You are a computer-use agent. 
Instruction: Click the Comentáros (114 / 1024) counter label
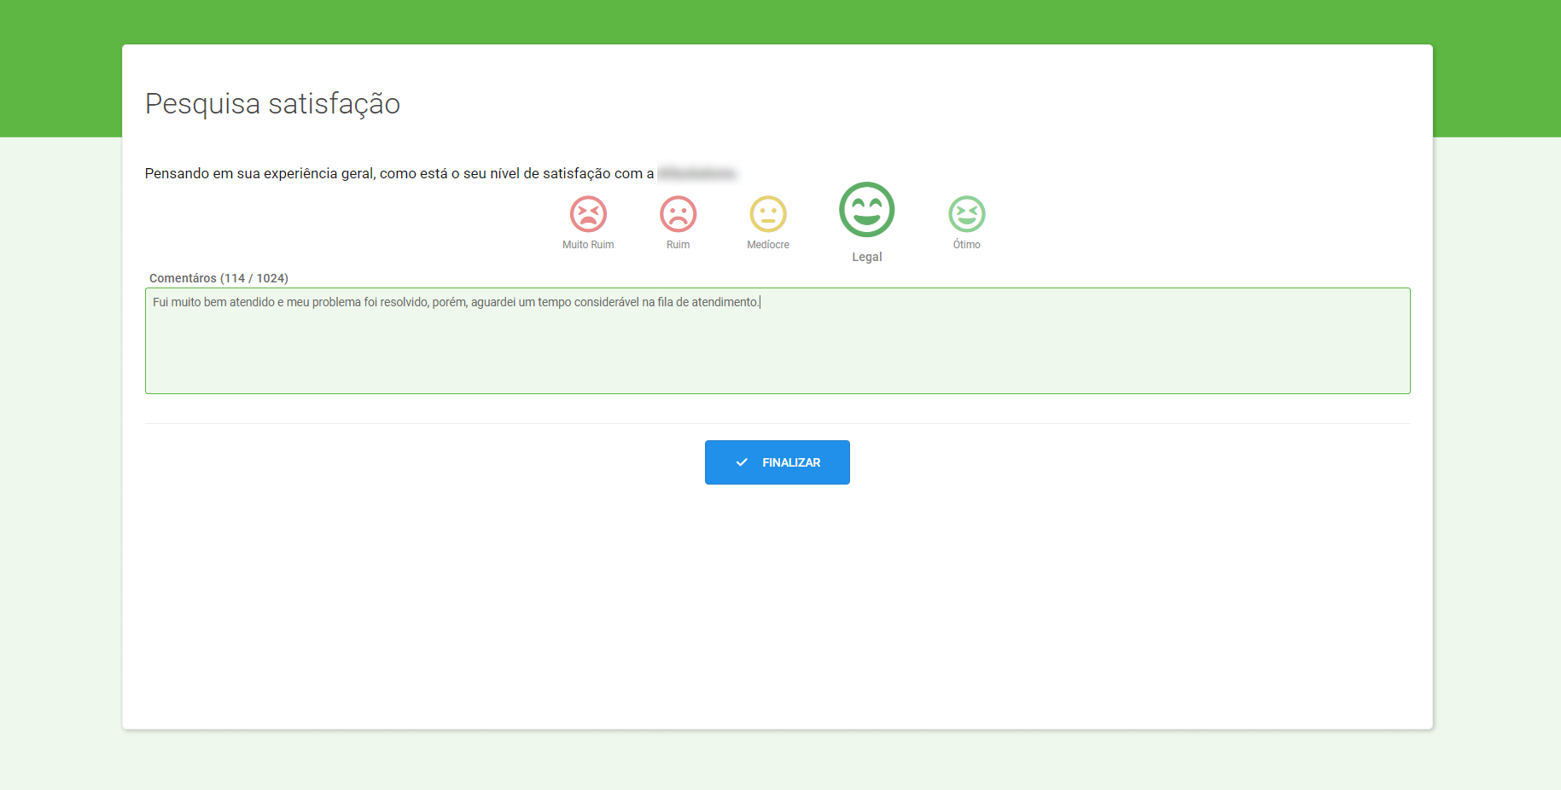(218, 278)
